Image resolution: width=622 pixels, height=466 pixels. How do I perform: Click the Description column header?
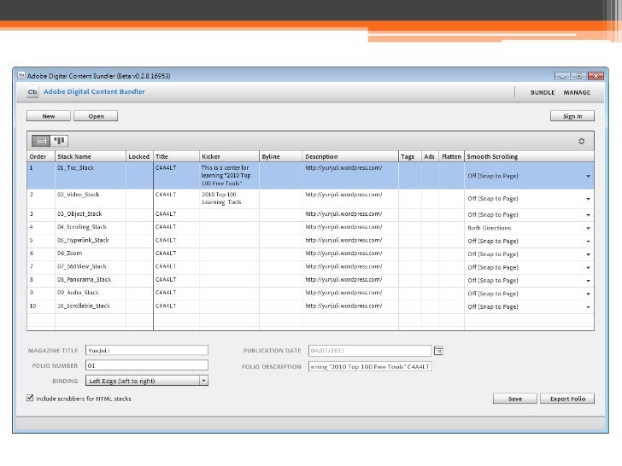click(x=350, y=156)
